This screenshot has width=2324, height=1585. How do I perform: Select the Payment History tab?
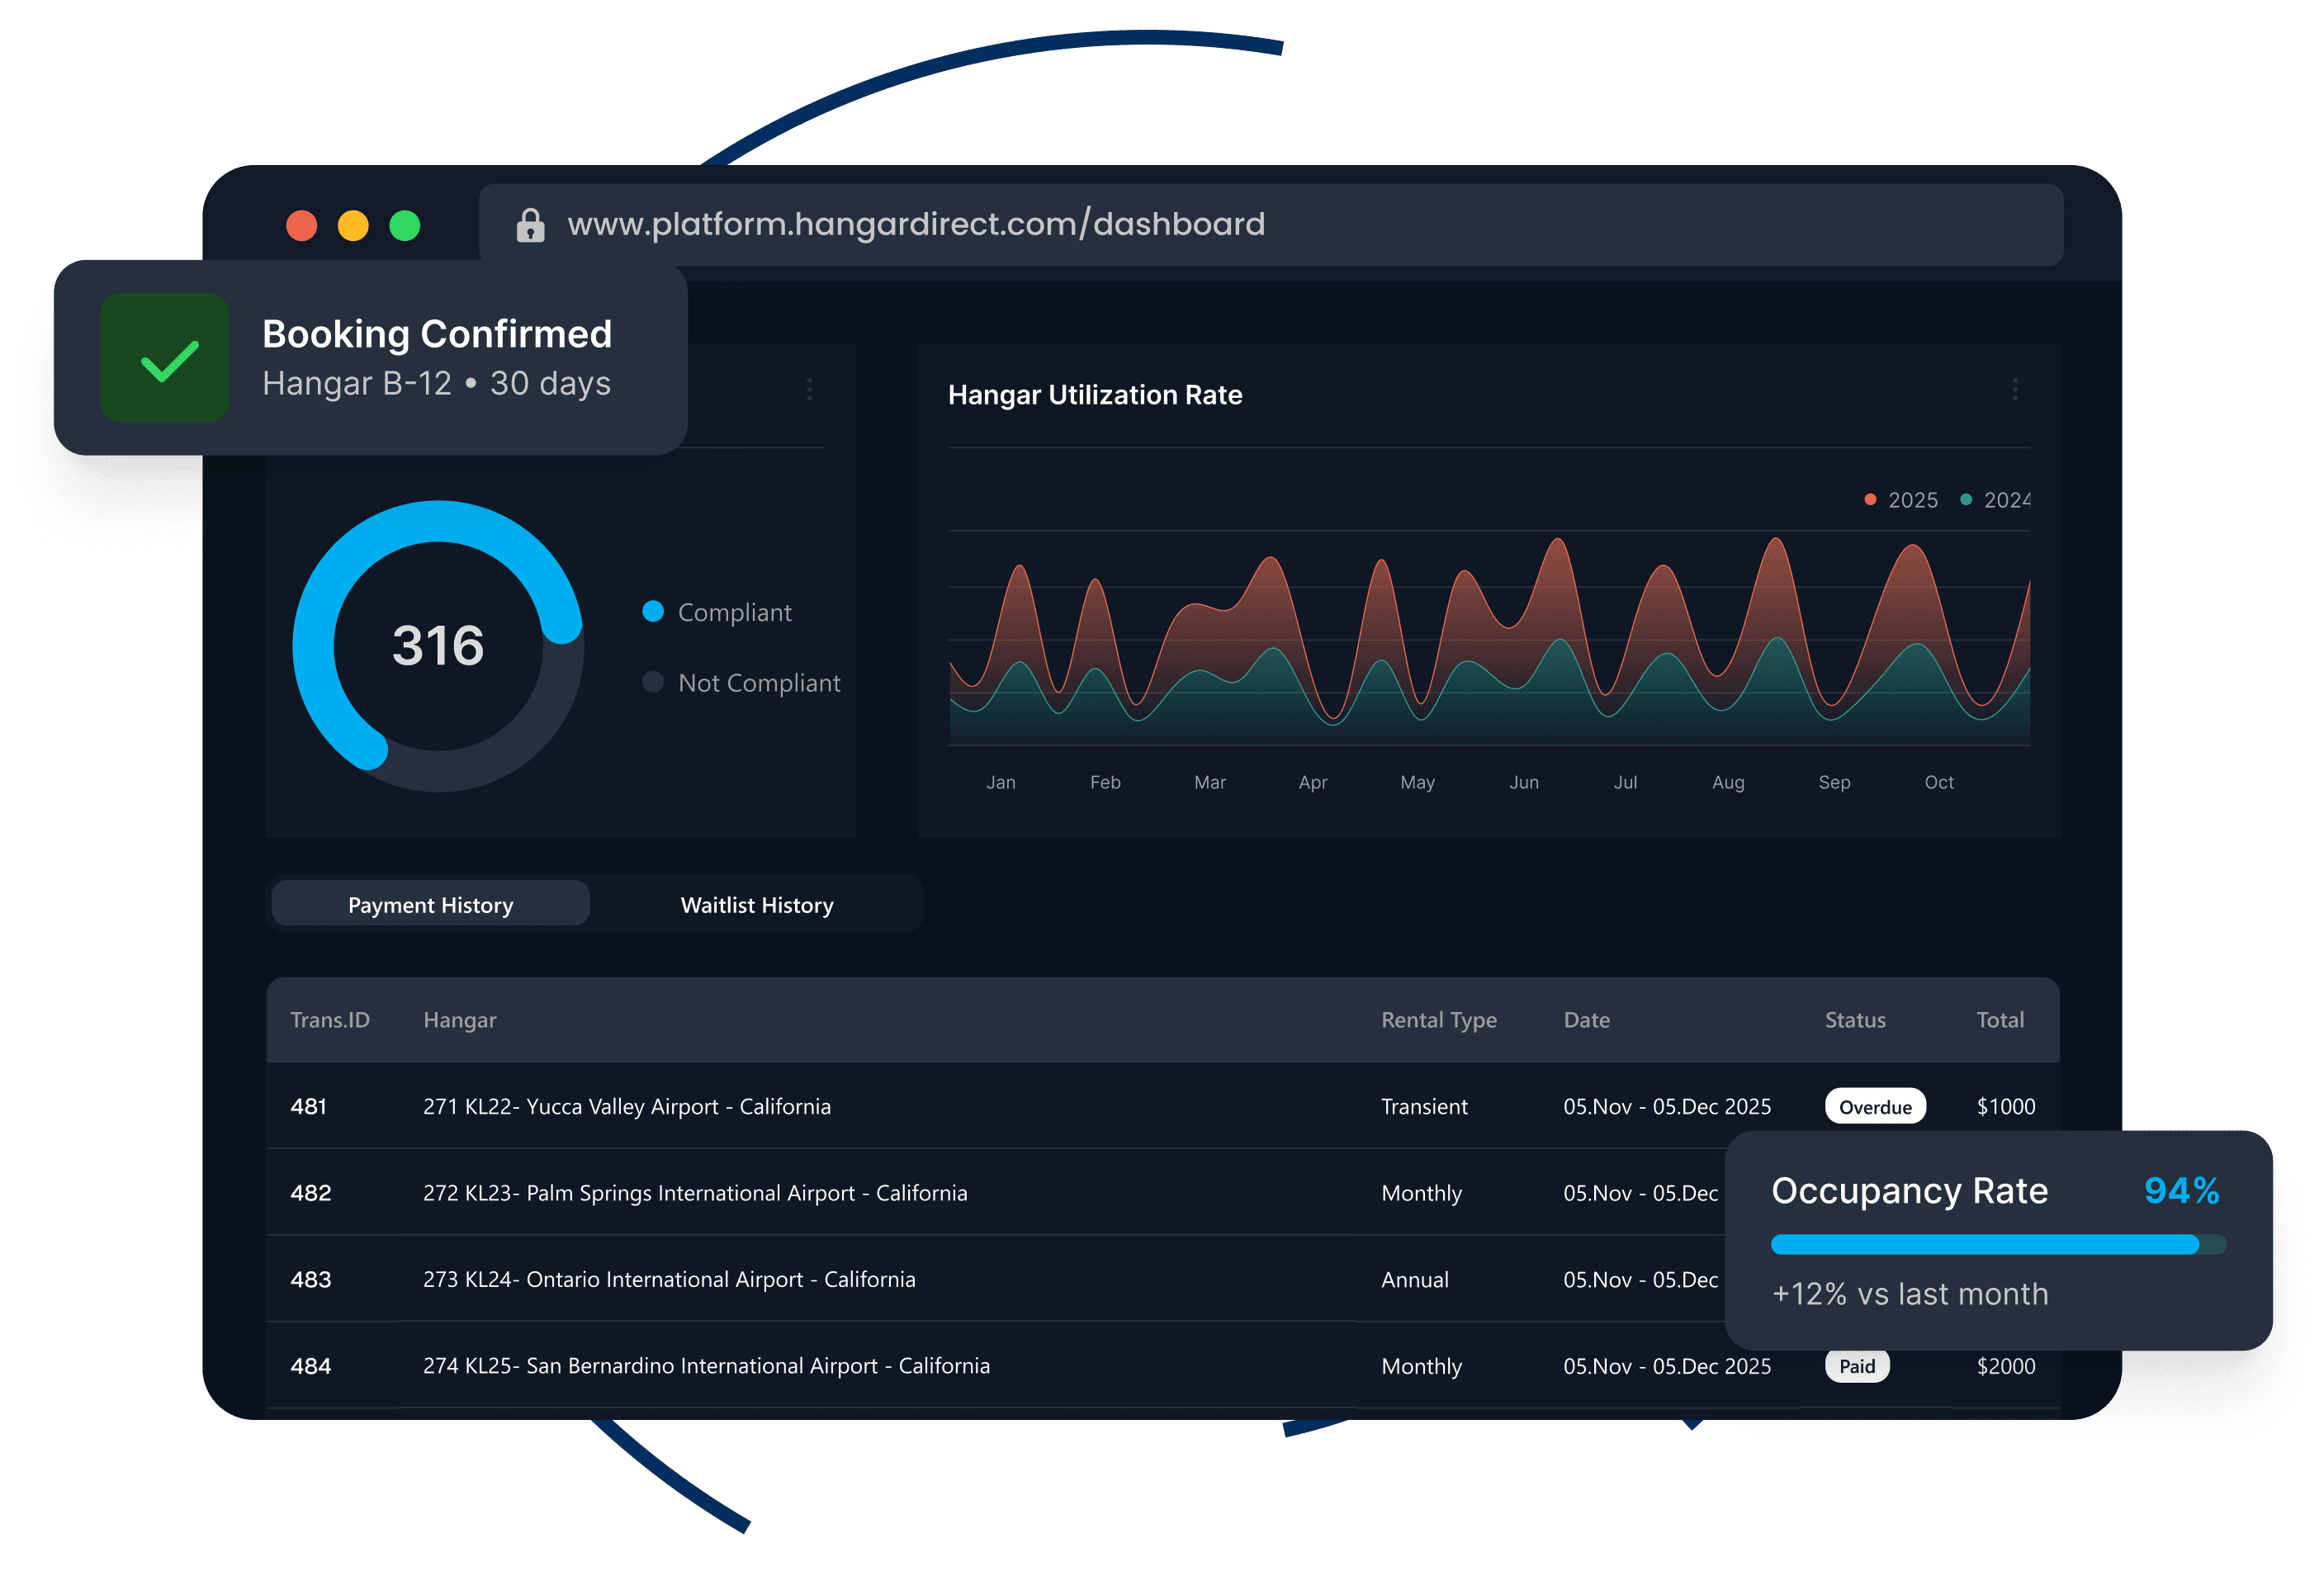tap(430, 904)
